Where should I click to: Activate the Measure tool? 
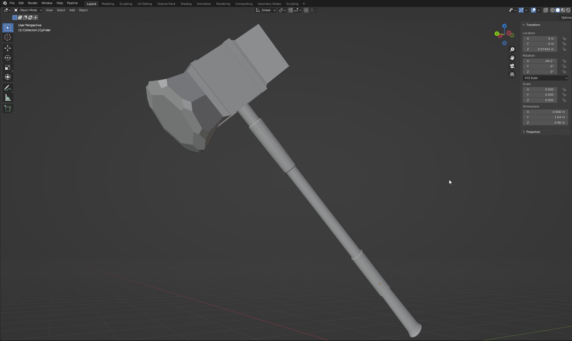pos(8,98)
